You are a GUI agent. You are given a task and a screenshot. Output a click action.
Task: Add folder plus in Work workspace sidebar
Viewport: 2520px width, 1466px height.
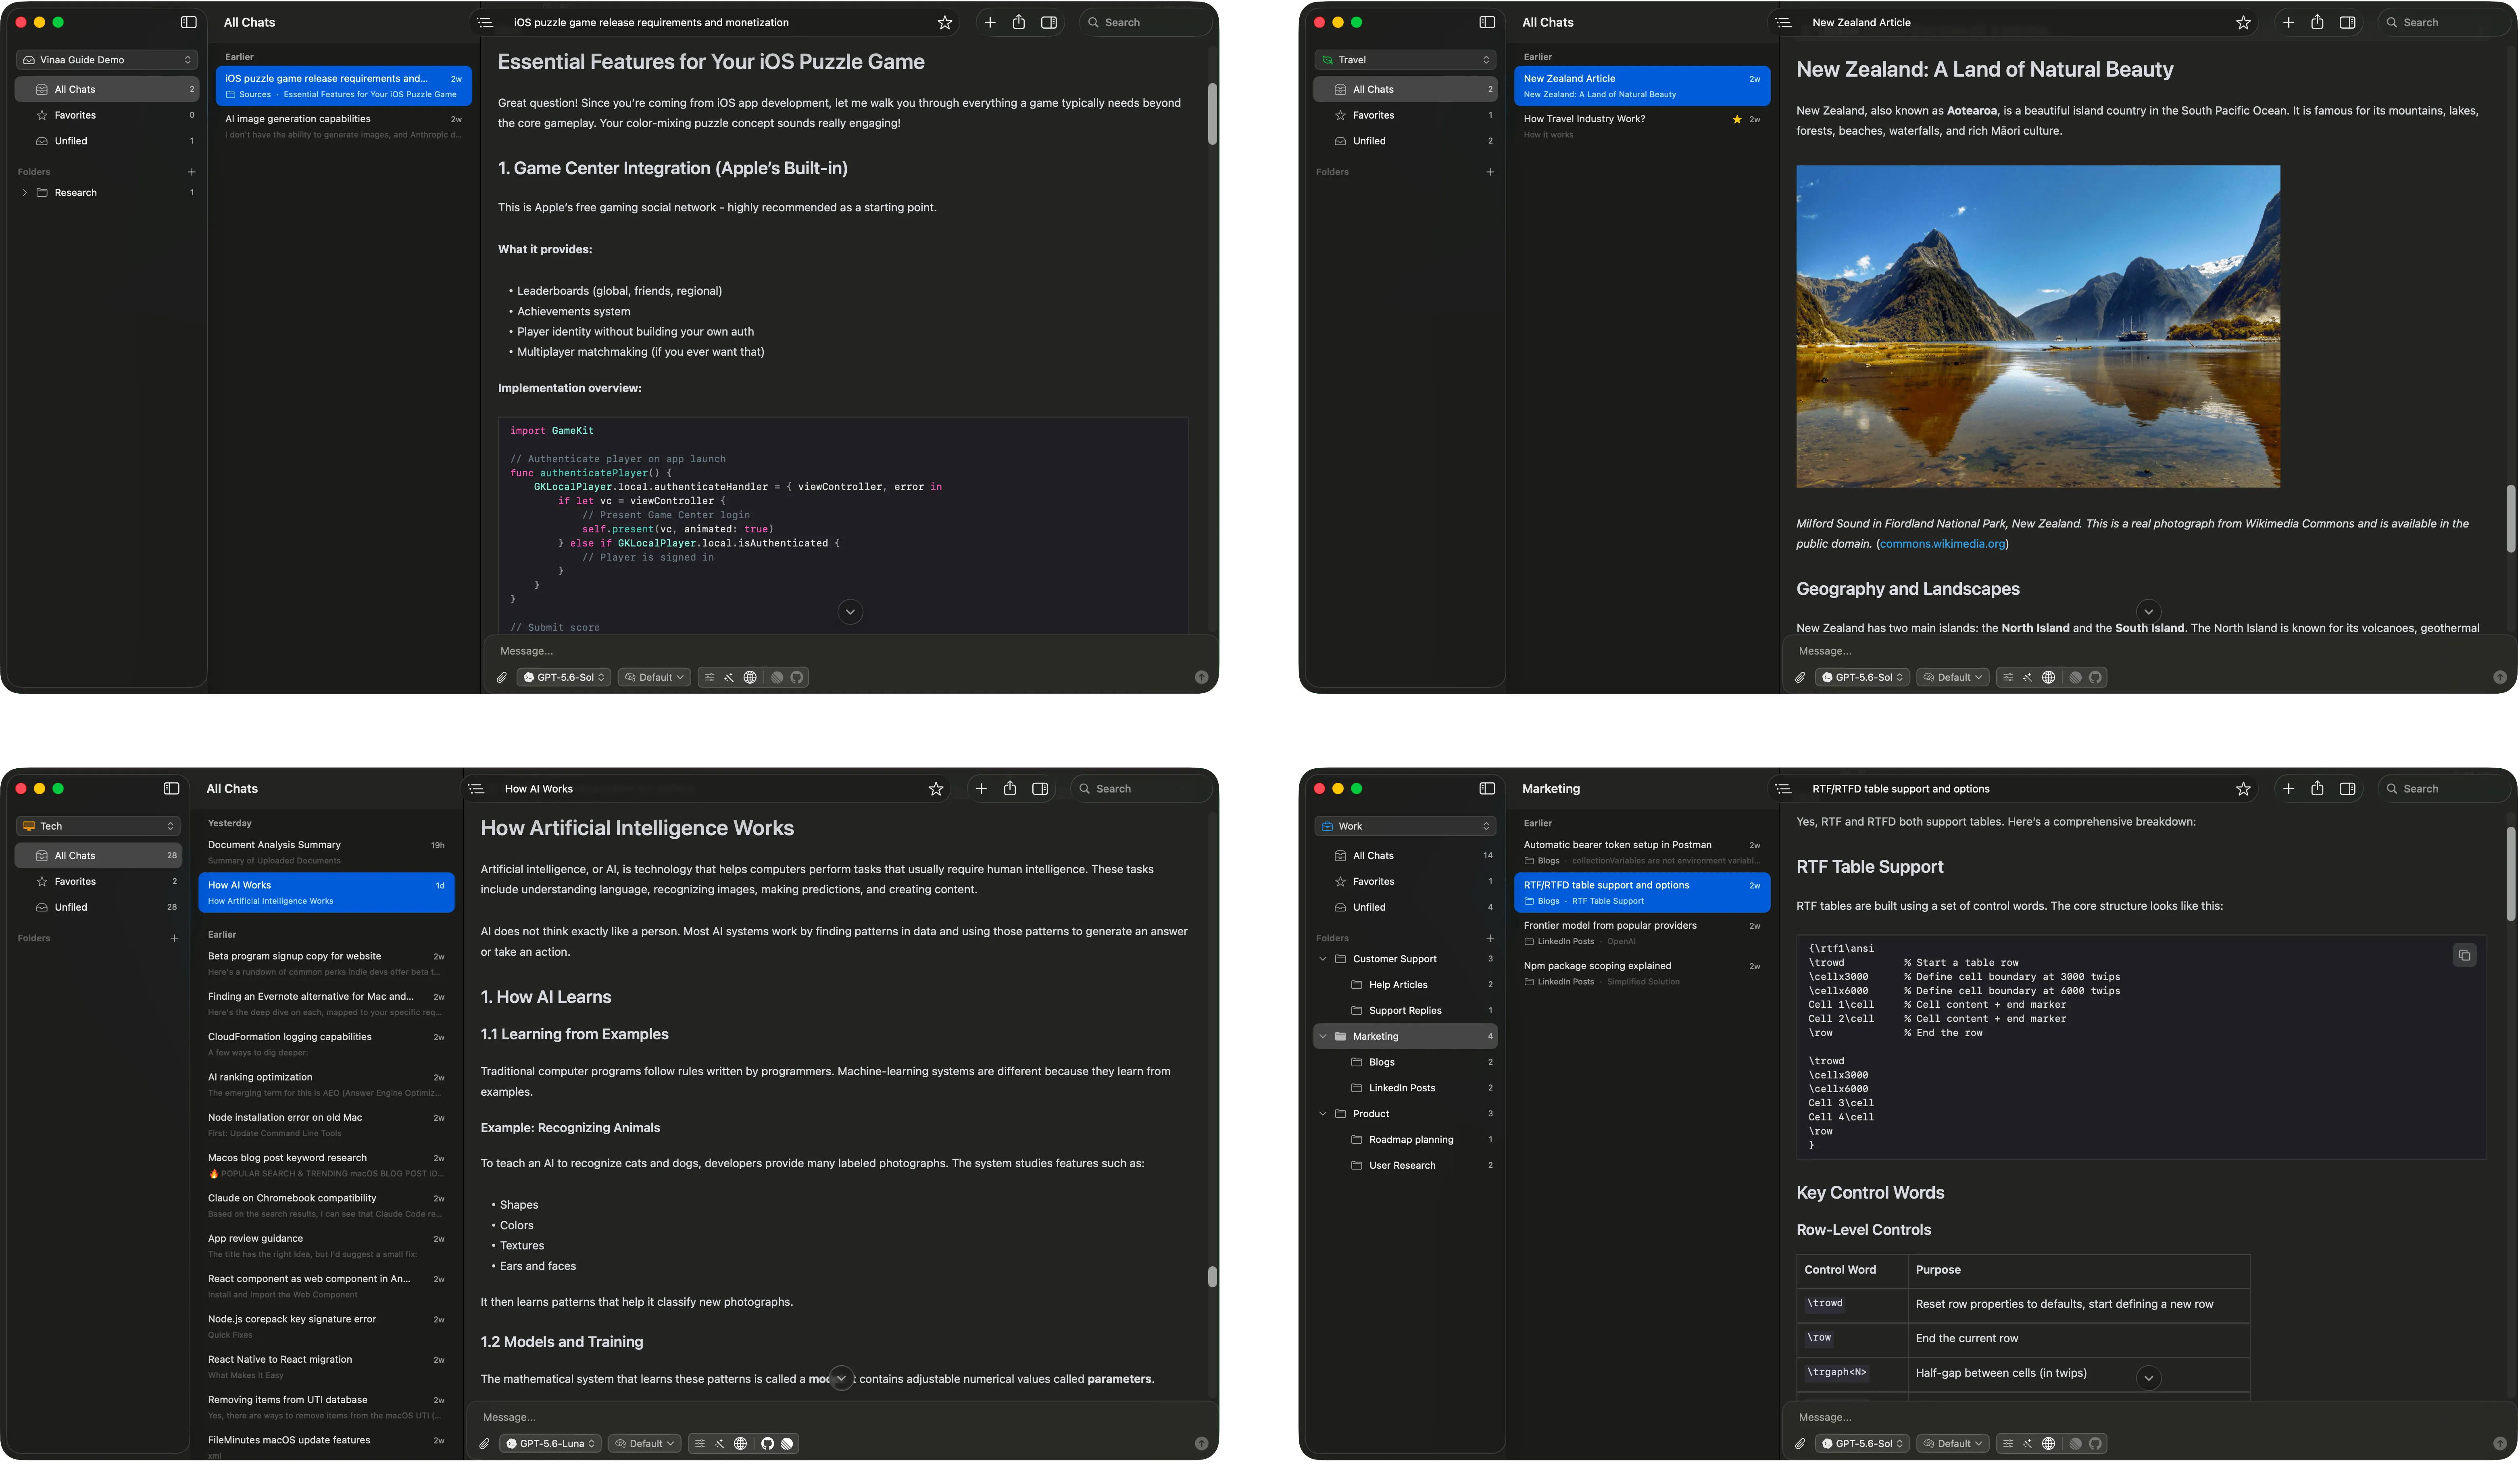[1490, 938]
